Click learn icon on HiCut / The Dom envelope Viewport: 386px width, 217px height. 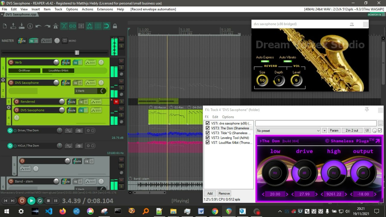point(79,146)
